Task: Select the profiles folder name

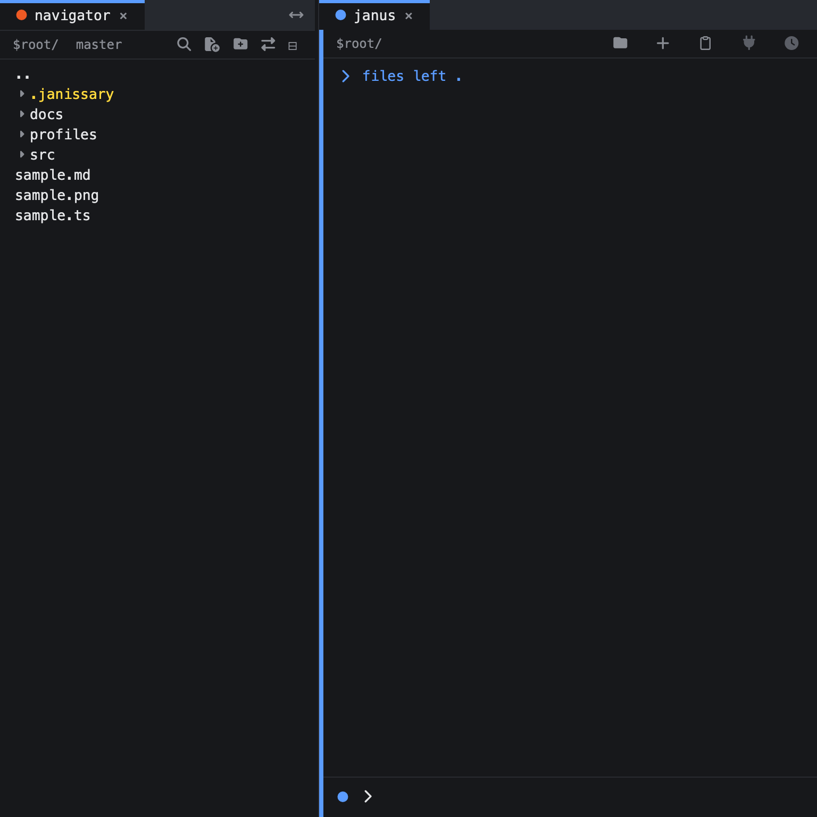Action: tap(63, 135)
